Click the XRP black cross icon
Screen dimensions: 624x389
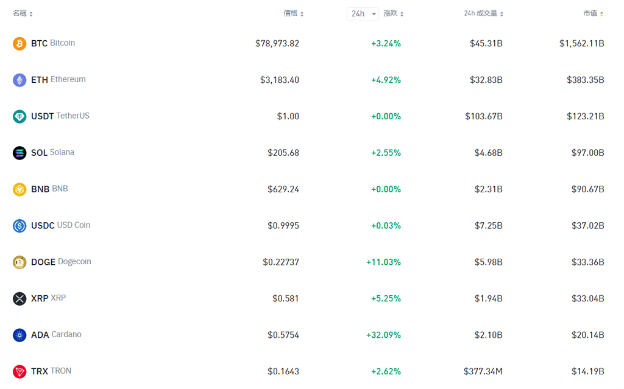click(x=19, y=299)
